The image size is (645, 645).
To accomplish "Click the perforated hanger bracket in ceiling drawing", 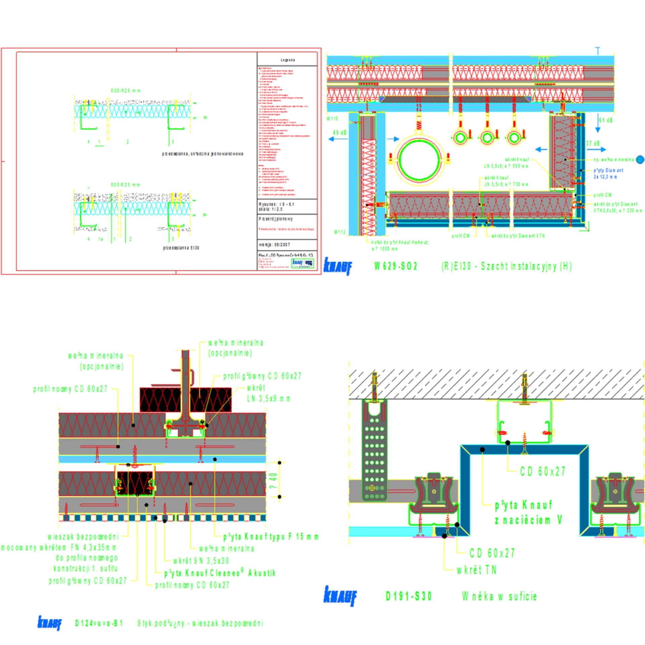I will pos(374,449).
